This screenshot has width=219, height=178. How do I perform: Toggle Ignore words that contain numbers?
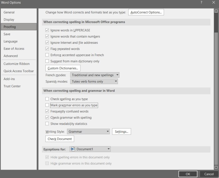[47, 36]
